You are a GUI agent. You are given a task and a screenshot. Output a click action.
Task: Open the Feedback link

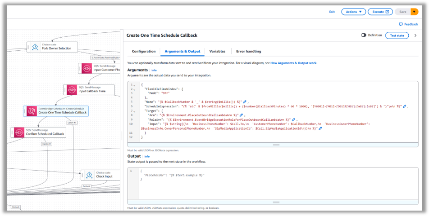point(408,24)
